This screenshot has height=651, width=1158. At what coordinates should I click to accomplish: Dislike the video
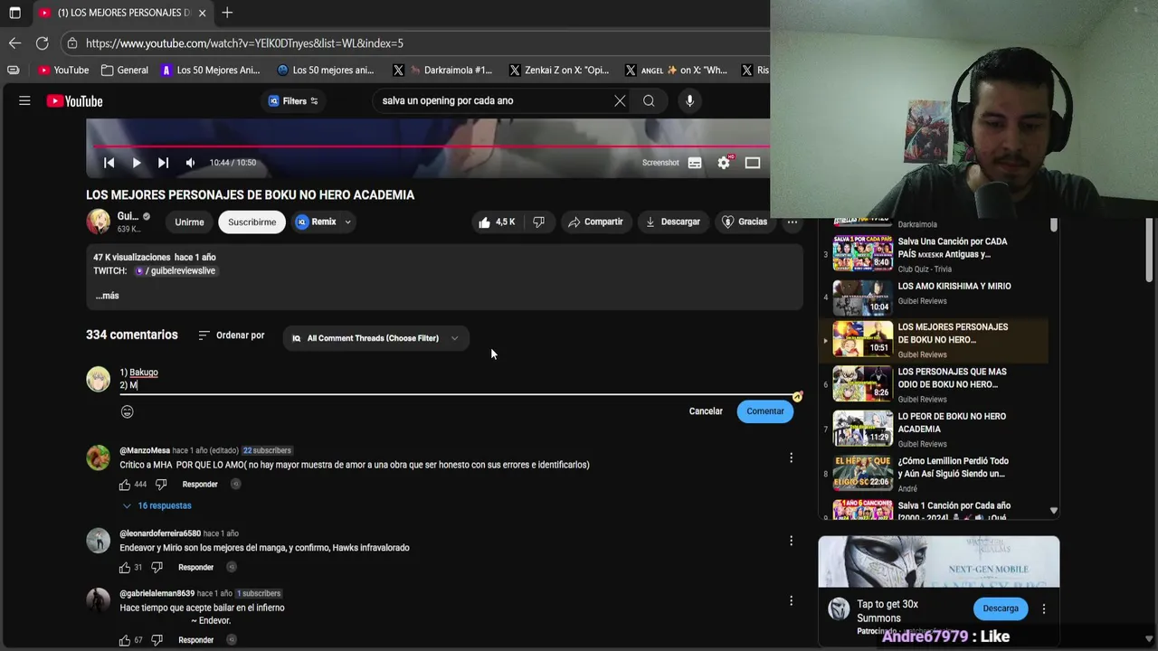tap(538, 222)
